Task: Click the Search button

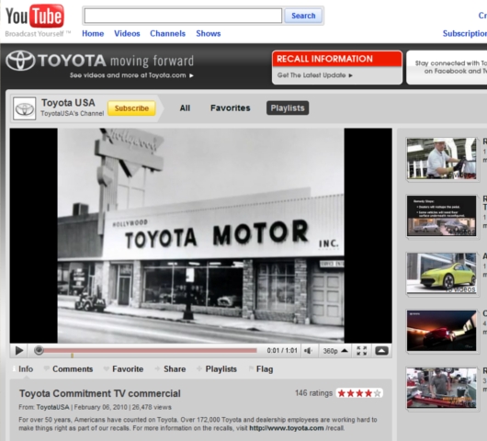Action: [x=303, y=16]
